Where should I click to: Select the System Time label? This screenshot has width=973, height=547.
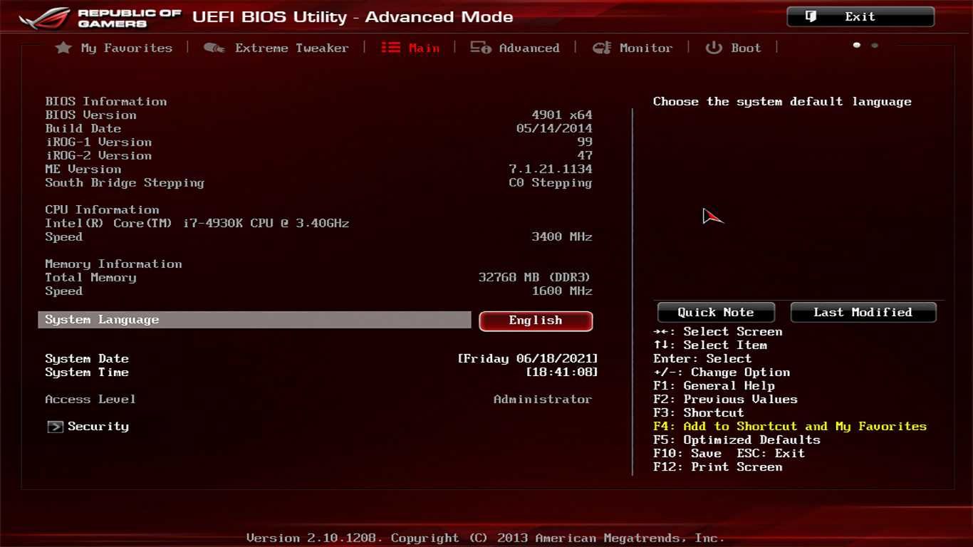tap(87, 373)
